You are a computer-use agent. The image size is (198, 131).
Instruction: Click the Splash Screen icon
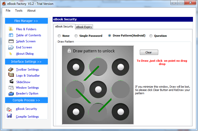click(x=11, y=41)
